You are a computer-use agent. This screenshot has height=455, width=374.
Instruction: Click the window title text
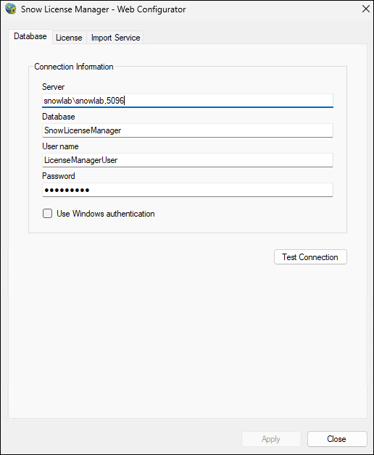click(104, 9)
